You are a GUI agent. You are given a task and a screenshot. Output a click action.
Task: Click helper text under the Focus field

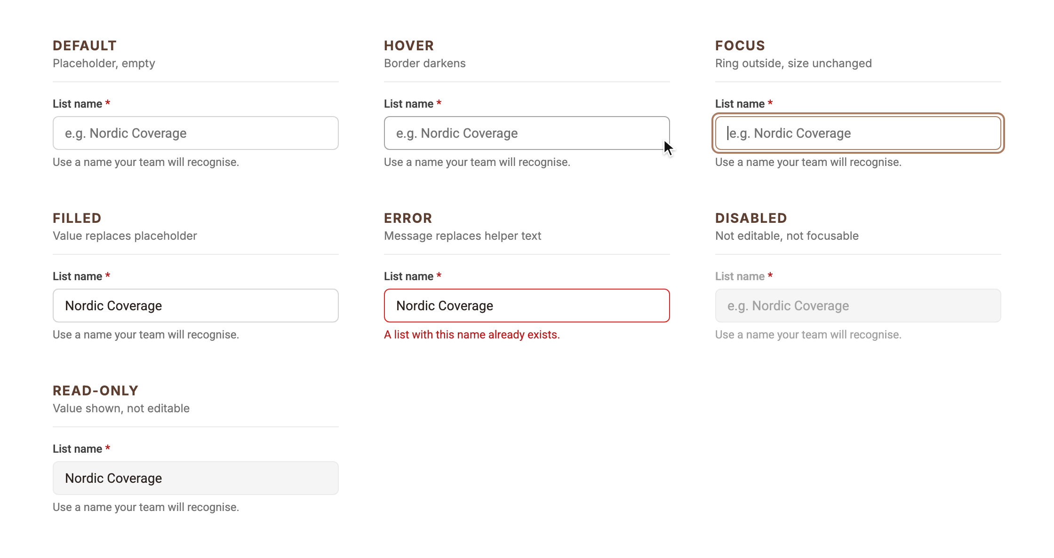(808, 162)
